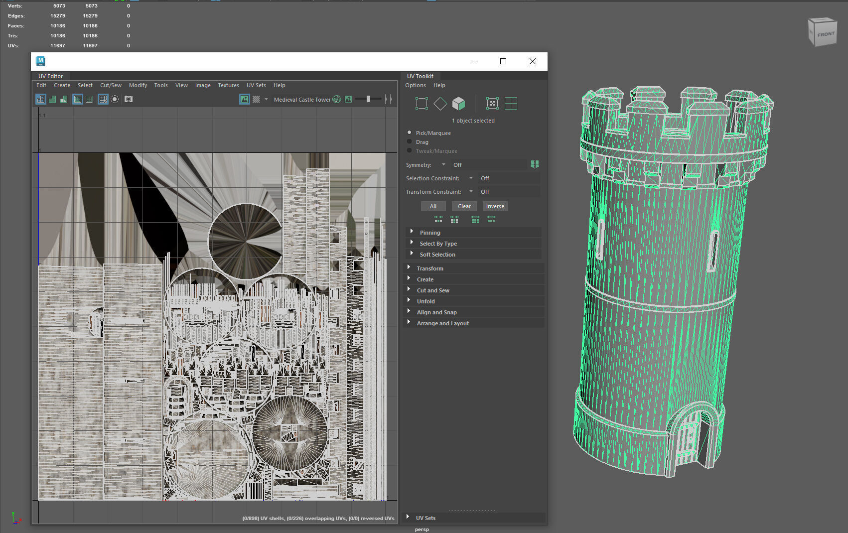The height and width of the screenshot is (533, 848).
Task: Click the Clear selection button
Action: click(x=464, y=206)
